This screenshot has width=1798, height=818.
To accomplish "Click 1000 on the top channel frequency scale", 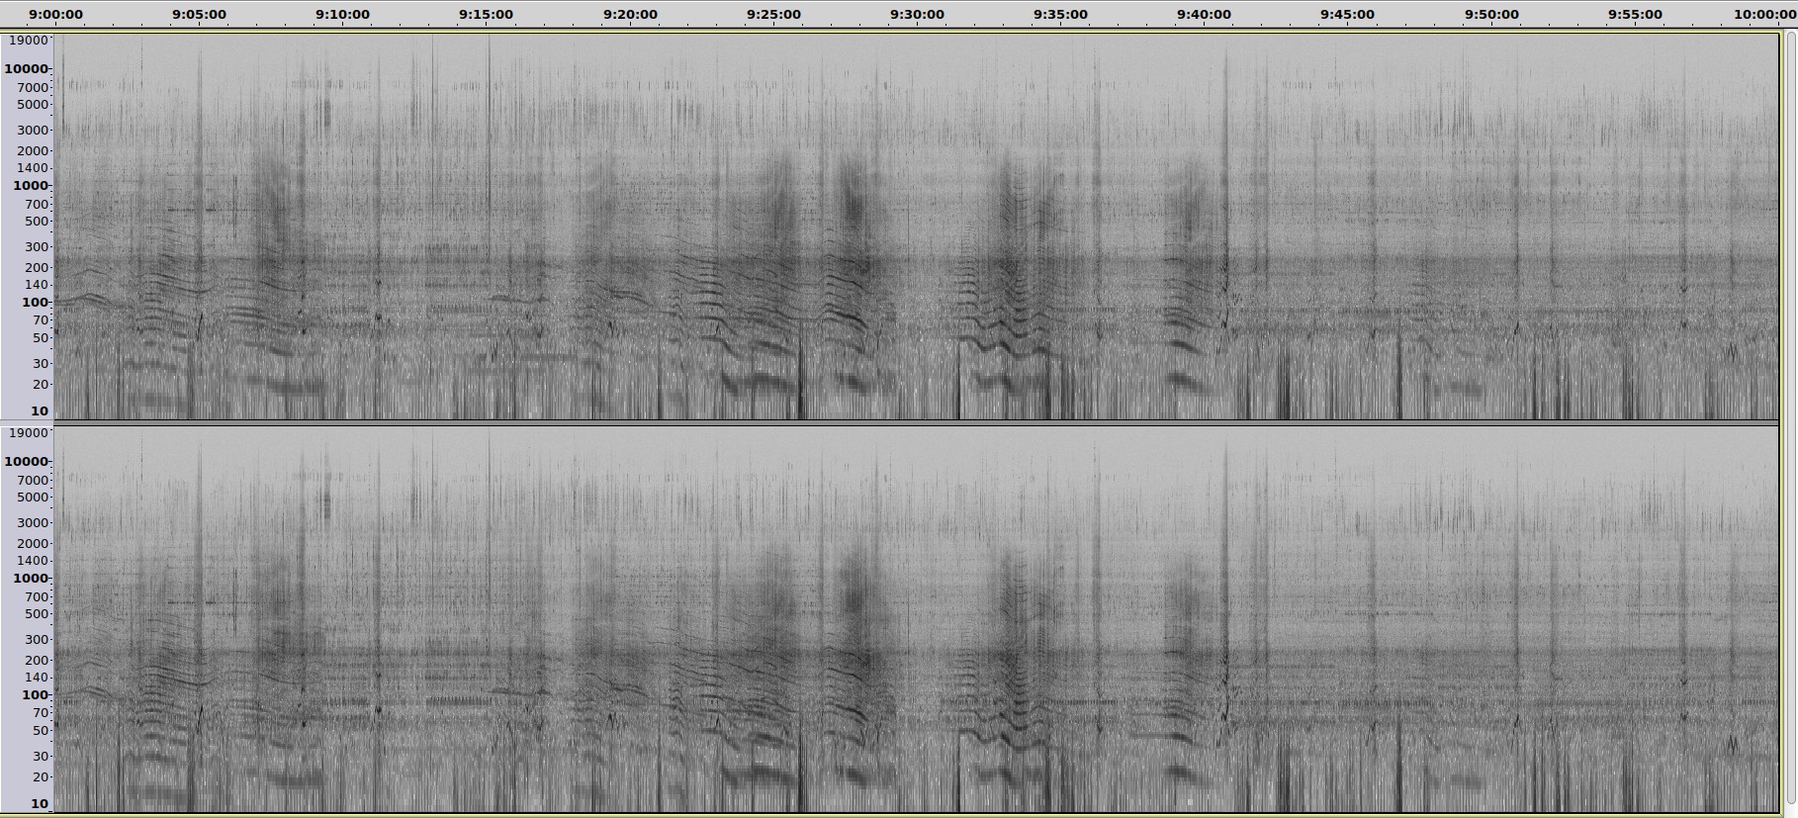I will click(x=30, y=186).
